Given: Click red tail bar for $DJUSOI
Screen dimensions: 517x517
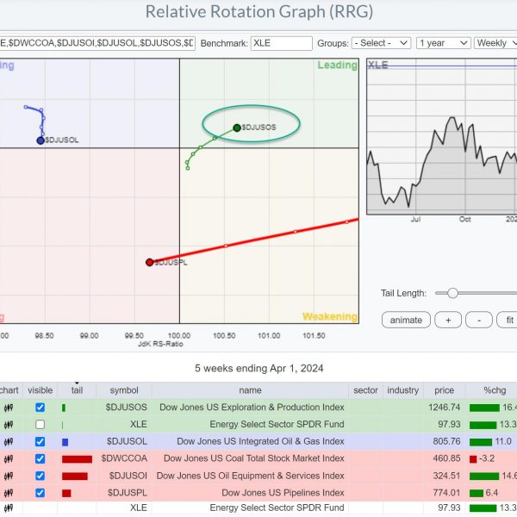Looking at the screenshot, I should [74, 477].
